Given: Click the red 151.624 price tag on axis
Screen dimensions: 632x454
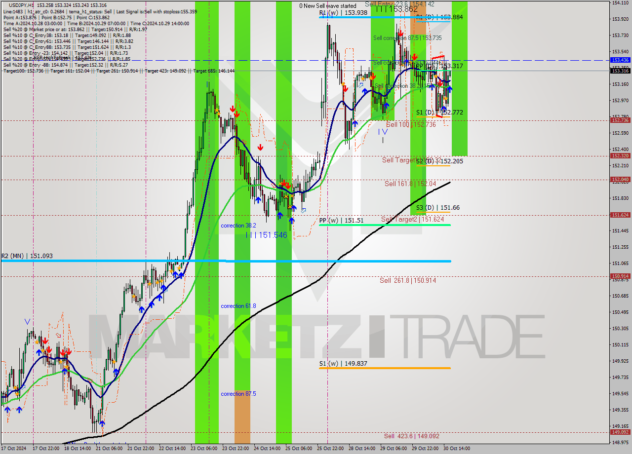Looking at the screenshot, I should (620, 215).
